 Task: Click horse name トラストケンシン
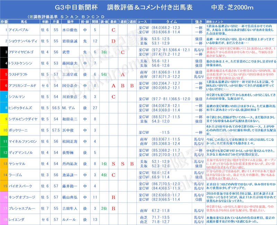20,63
